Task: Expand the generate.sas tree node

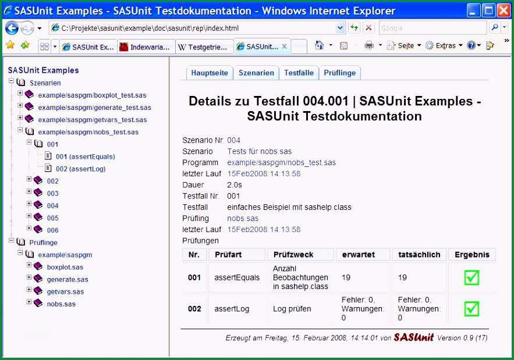Action: tap(29, 277)
